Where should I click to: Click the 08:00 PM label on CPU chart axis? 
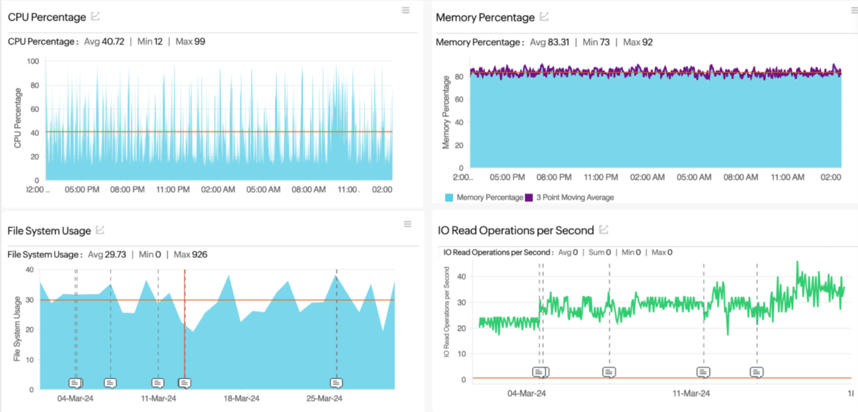pyautogui.click(x=127, y=189)
